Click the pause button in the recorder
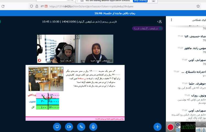Viewport: 206px width, 132px height. (178, 130)
